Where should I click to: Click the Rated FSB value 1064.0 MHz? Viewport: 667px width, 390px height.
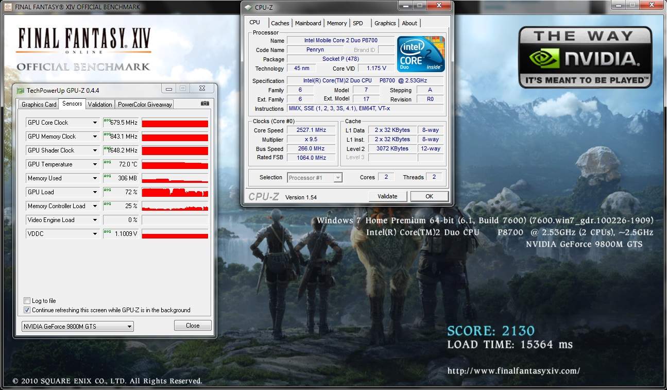(311, 158)
